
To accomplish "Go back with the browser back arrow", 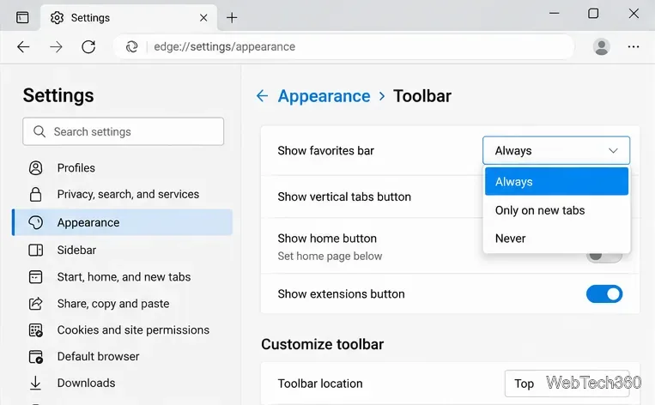I will click(23, 46).
